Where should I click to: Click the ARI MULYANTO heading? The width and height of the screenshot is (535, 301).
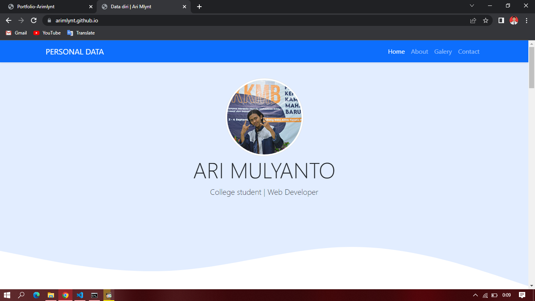click(x=264, y=171)
